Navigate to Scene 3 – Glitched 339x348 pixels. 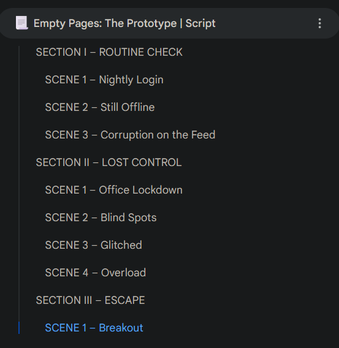(93, 245)
